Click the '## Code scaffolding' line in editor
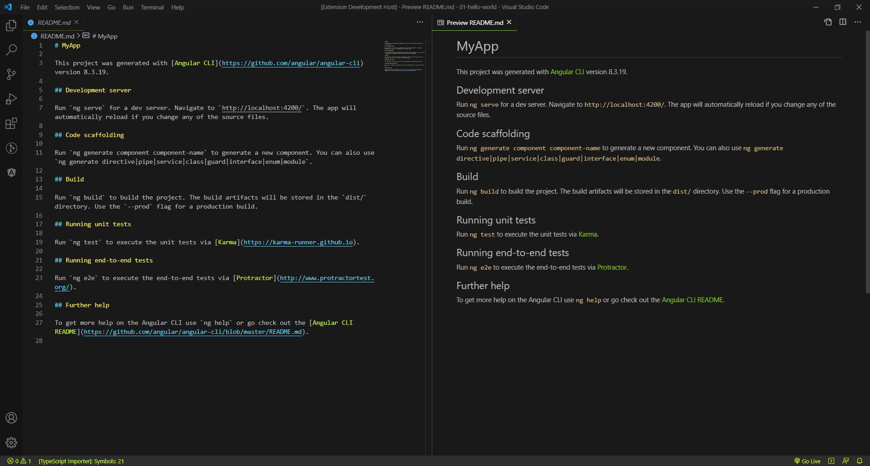 pos(89,135)
